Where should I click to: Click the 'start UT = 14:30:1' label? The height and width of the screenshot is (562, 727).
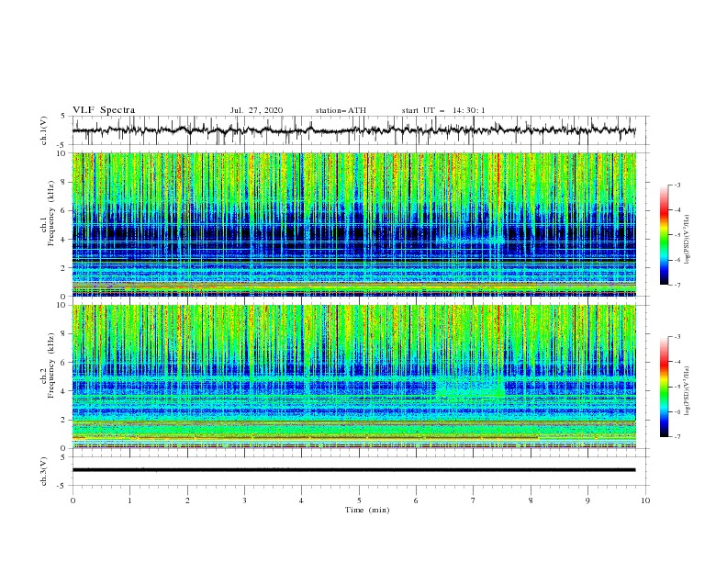click(x=443, y=110)
